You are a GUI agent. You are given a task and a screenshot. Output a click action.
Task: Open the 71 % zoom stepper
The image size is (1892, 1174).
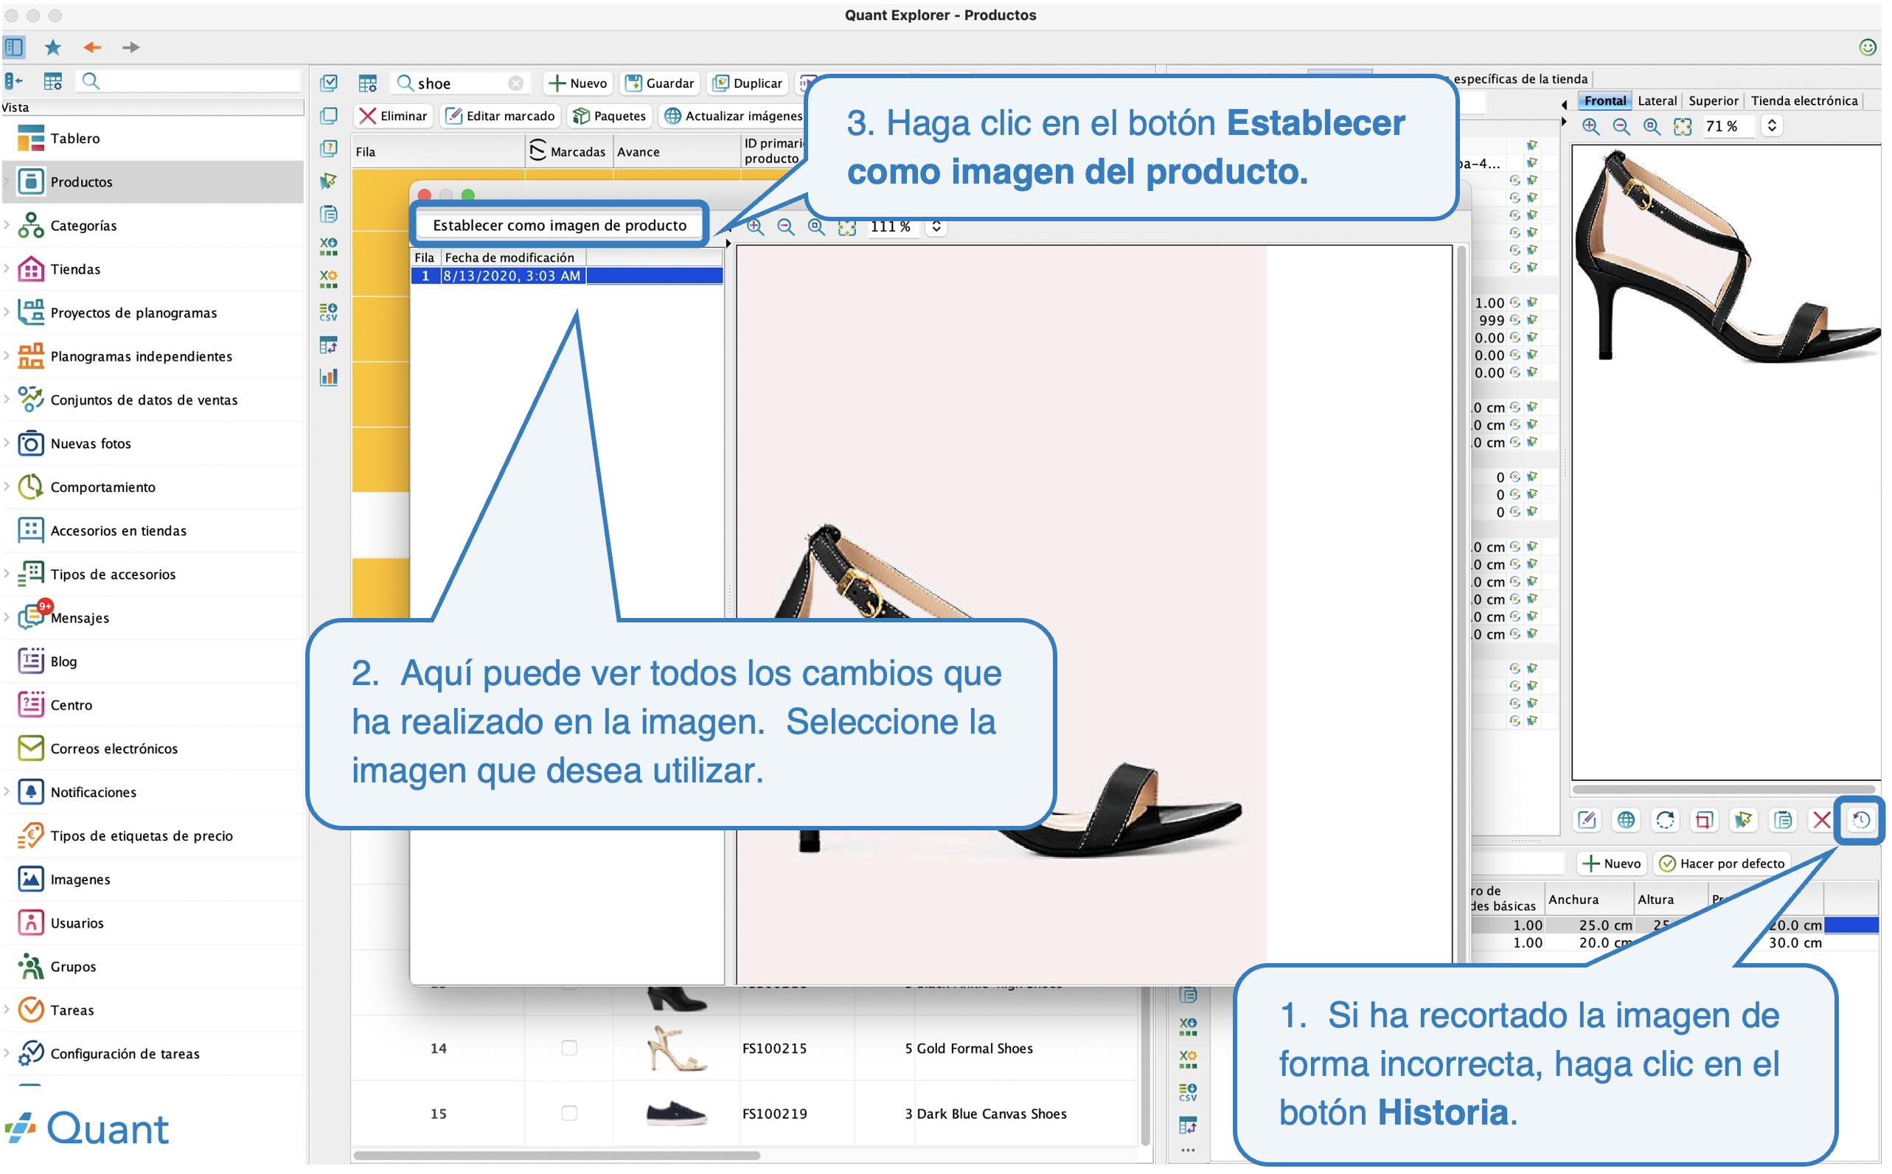click(x=1771, y=126)
